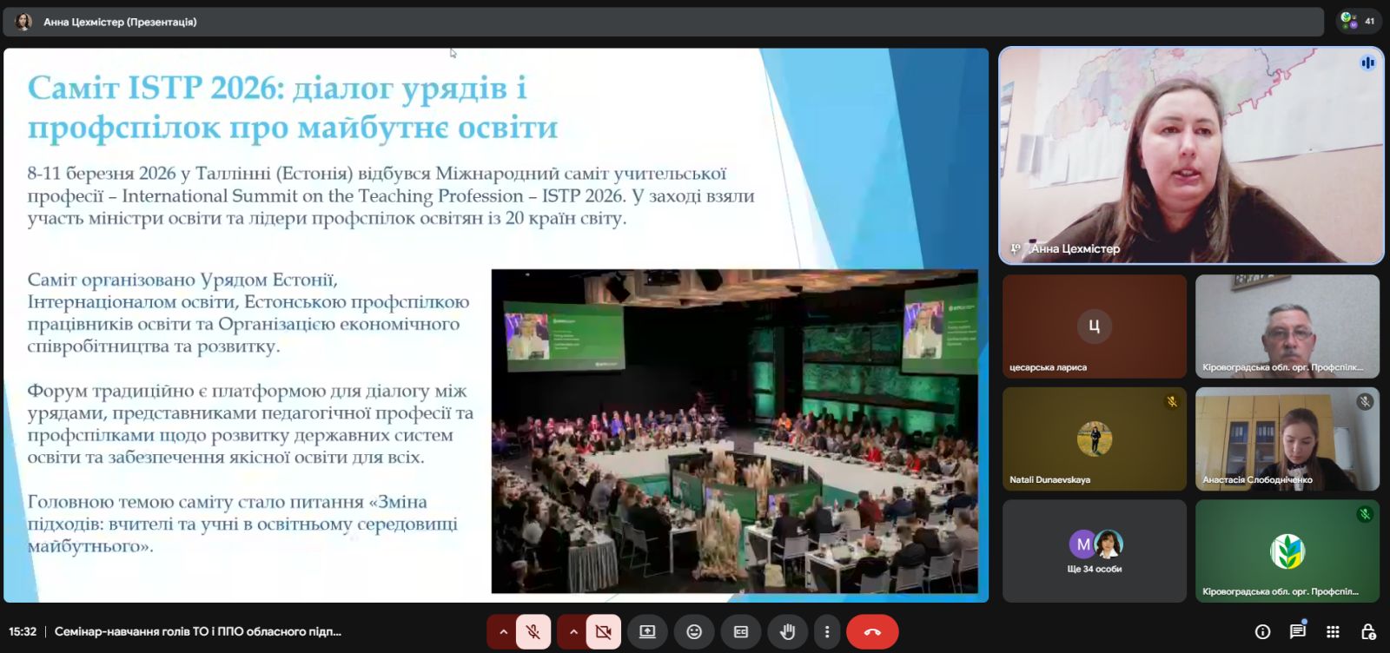Screen dimensions: 1390x653
Task: Click the цесарська лариса participant tile
Action: click(x=1094, y=326)
